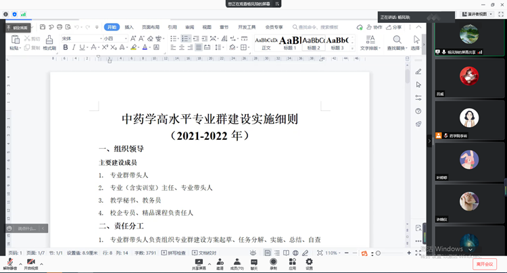This screenshot has height=273, width=507.
Task: Expand font color dropdown arrow
Action: click(x=150, y=48)
